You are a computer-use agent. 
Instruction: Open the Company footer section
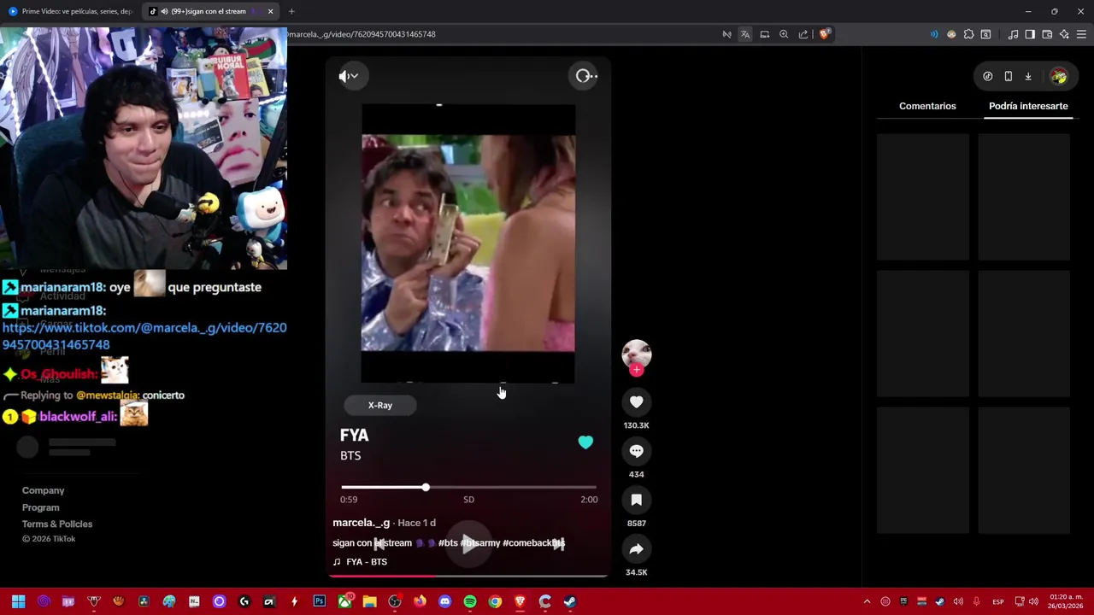[43, 490]
